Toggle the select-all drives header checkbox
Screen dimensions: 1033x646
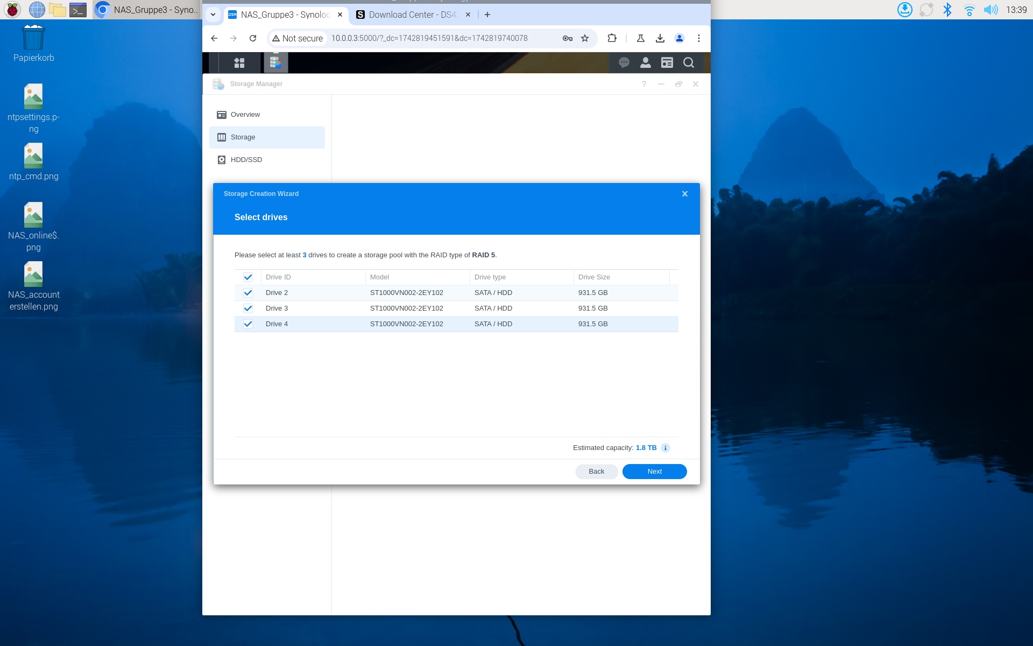(x=248, y=277)
